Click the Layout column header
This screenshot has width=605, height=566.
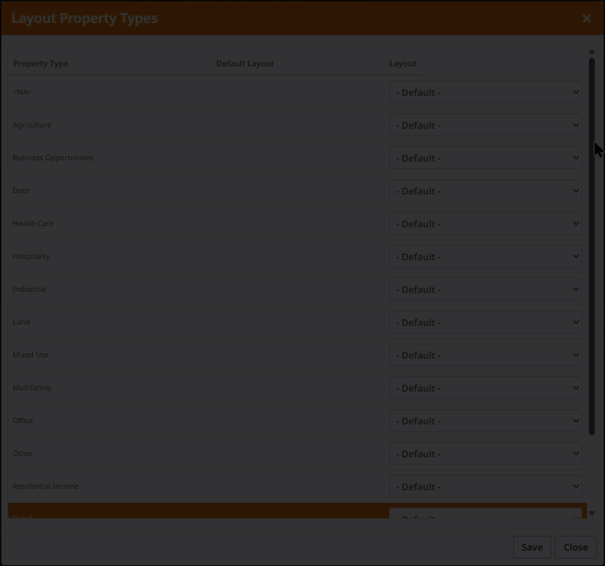402,64
